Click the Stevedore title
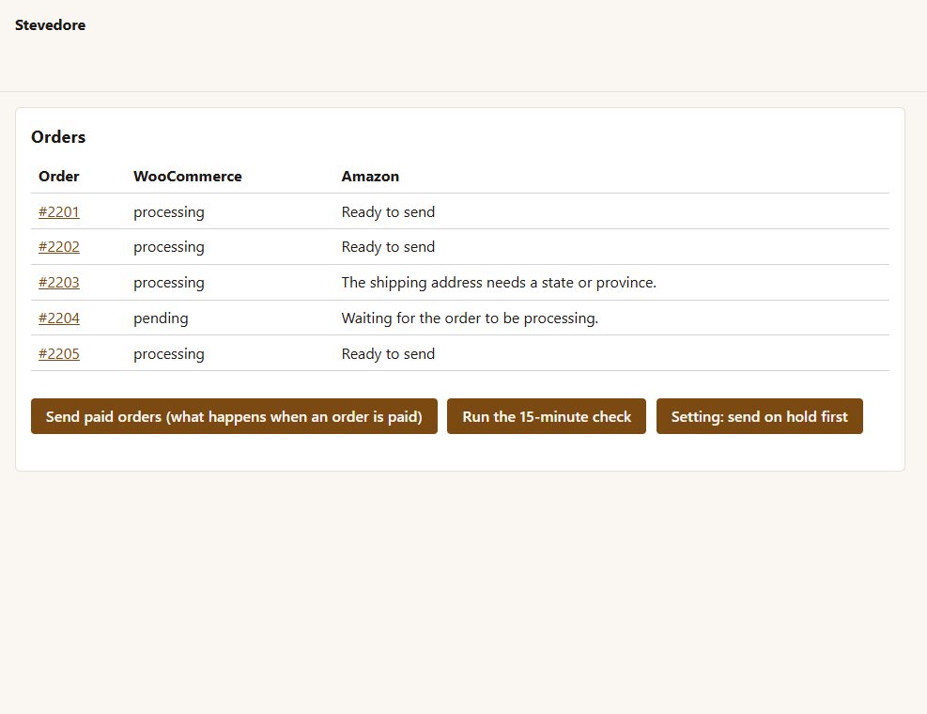Screen dimensions: 927x714 click(51, 24)
